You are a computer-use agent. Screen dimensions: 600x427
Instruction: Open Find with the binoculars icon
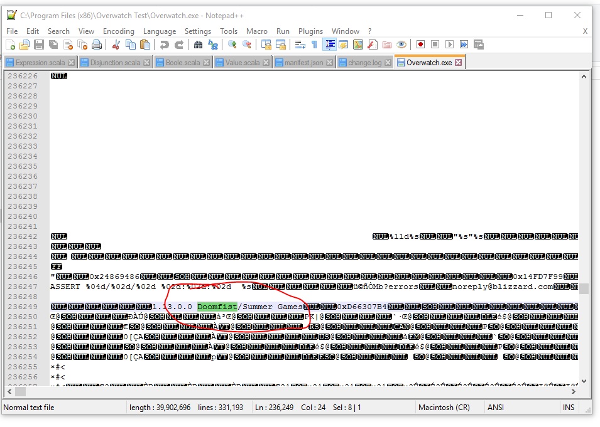click(198, 45)
